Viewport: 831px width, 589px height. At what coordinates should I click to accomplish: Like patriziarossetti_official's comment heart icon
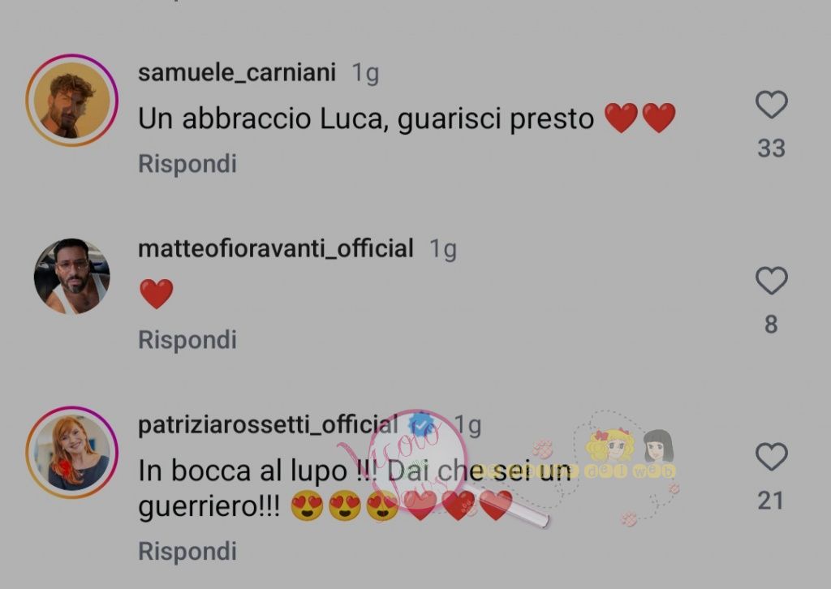tap(771, 457)
